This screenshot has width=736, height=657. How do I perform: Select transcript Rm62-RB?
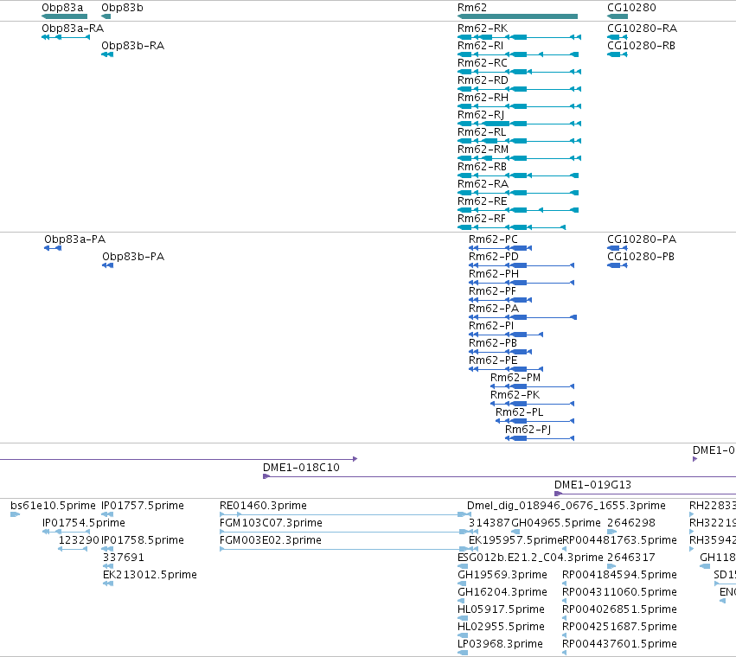518,175
